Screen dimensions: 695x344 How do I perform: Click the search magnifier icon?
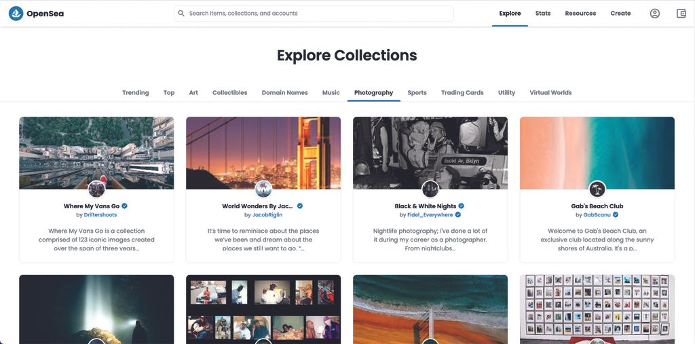pos(181,14)
